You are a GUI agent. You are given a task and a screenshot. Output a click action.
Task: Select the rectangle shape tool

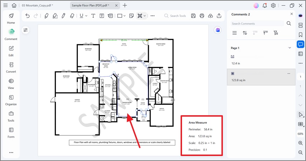(x=120, y=16)
